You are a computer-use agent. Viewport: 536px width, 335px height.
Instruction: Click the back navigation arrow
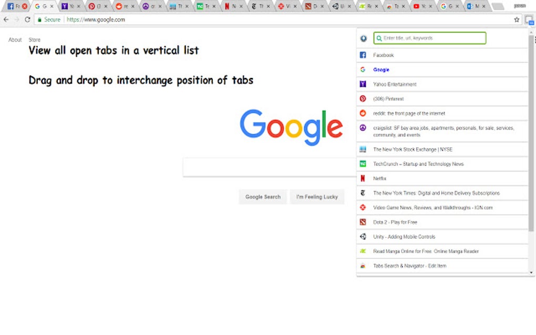(6, 18)
